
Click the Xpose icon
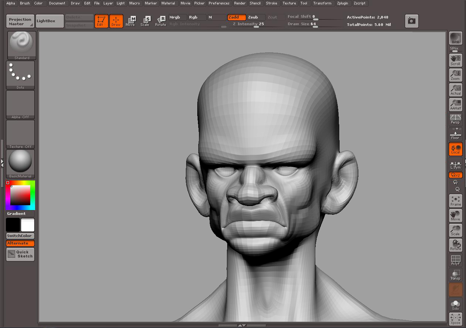[x=455, y=319]
